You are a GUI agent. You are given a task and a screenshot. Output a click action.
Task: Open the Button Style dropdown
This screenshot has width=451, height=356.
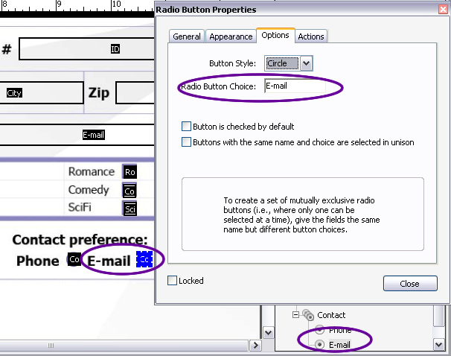coord(306,64)
